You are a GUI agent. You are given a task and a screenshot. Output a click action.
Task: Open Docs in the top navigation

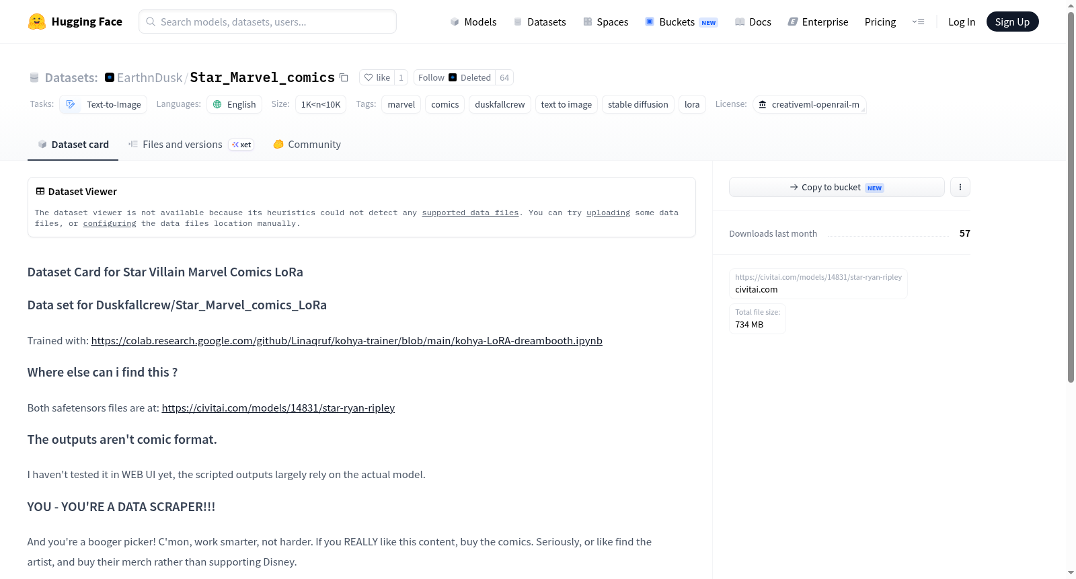coord(753,22)
